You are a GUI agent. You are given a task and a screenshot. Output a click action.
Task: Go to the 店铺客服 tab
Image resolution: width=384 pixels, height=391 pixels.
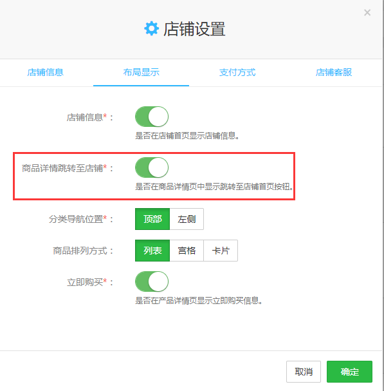coord(334,72)
